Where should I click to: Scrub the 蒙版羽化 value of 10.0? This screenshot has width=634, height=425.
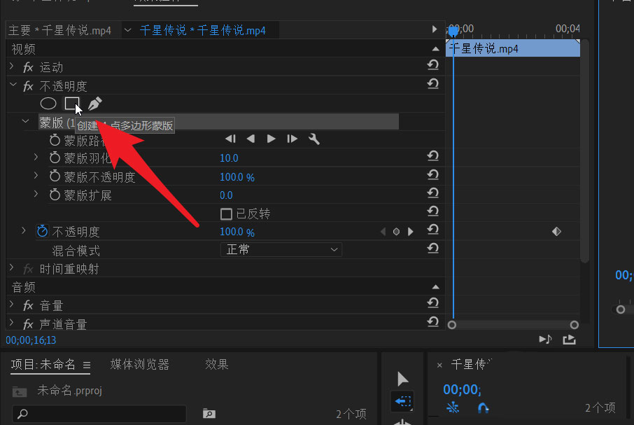point(229,158)
